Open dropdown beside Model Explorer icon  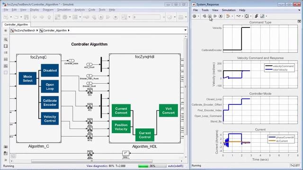tap(80, 17)
